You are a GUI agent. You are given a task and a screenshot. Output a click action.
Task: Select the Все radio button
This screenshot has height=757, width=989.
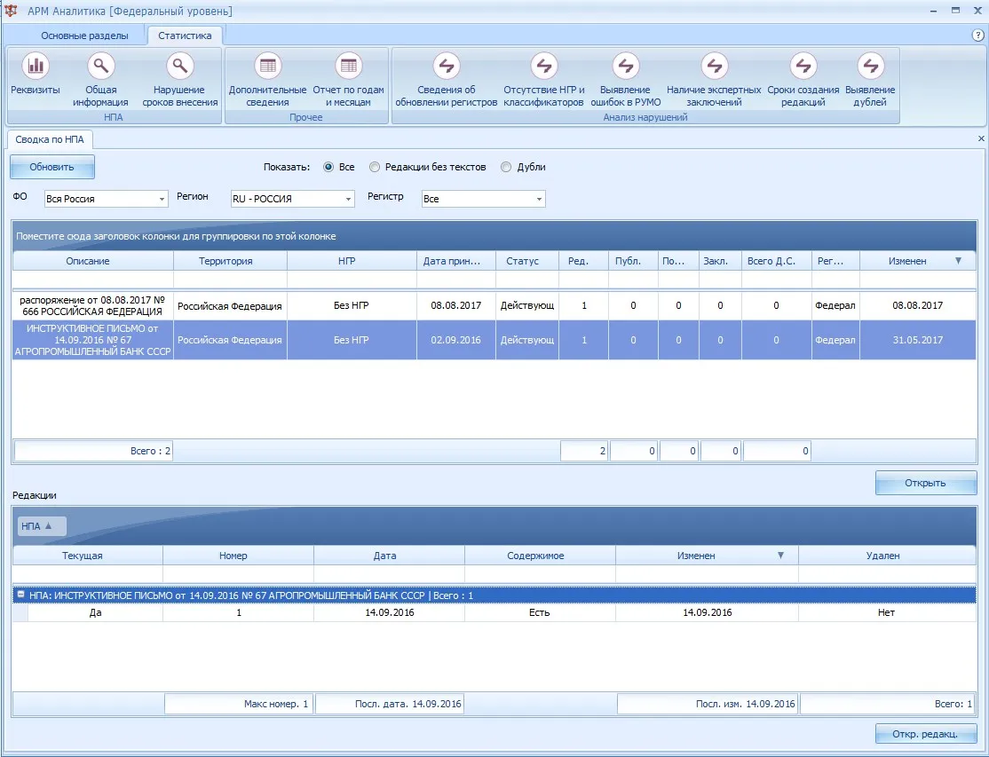pos(328,167)
